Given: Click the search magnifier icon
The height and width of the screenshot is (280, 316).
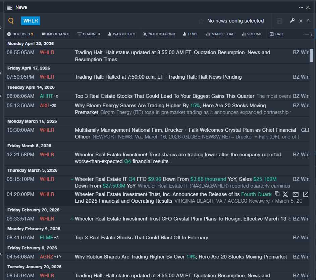Looking at the screenshot, I should [11, 21].
